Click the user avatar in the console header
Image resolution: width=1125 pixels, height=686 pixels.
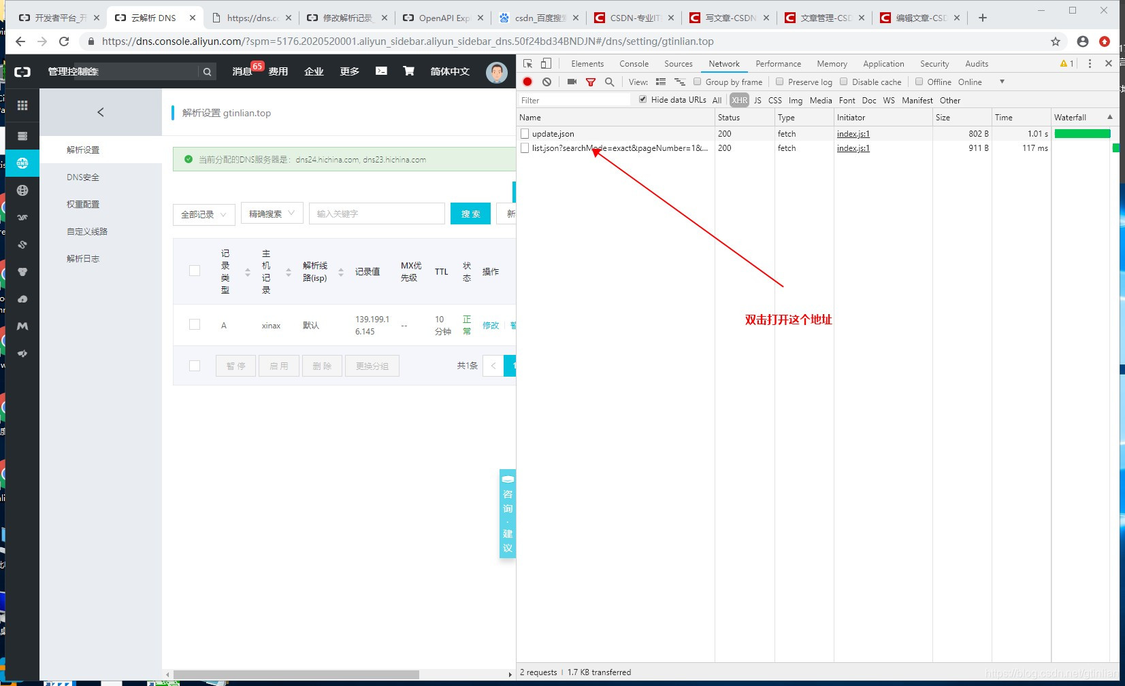click(x=497, y=71)
